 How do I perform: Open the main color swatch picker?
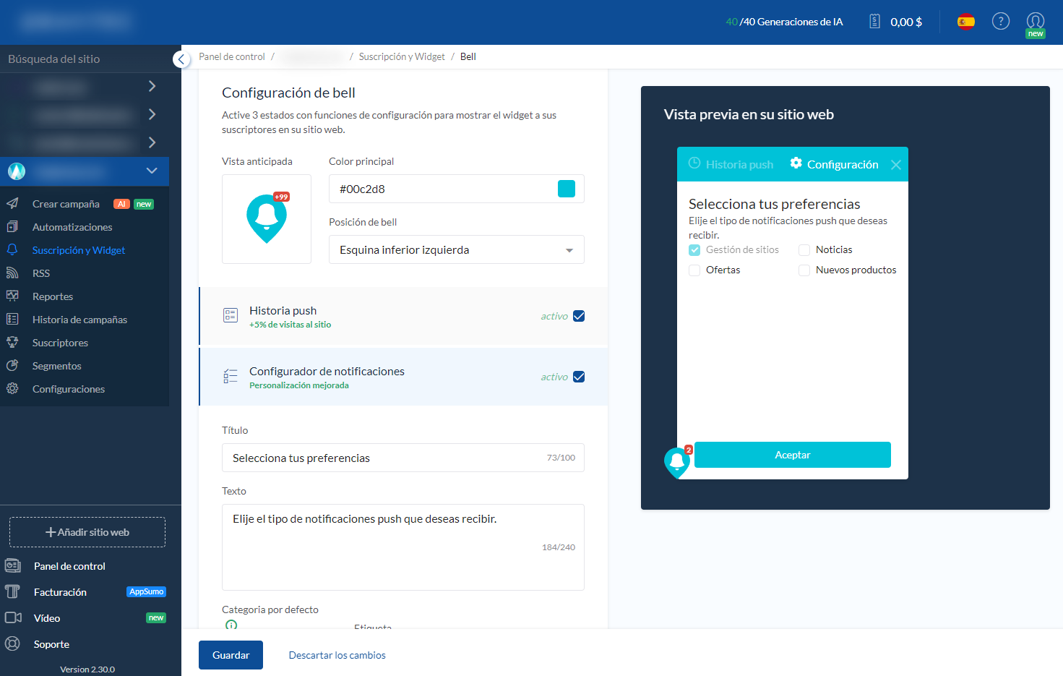pyautogui.click(x=567, y=189)
